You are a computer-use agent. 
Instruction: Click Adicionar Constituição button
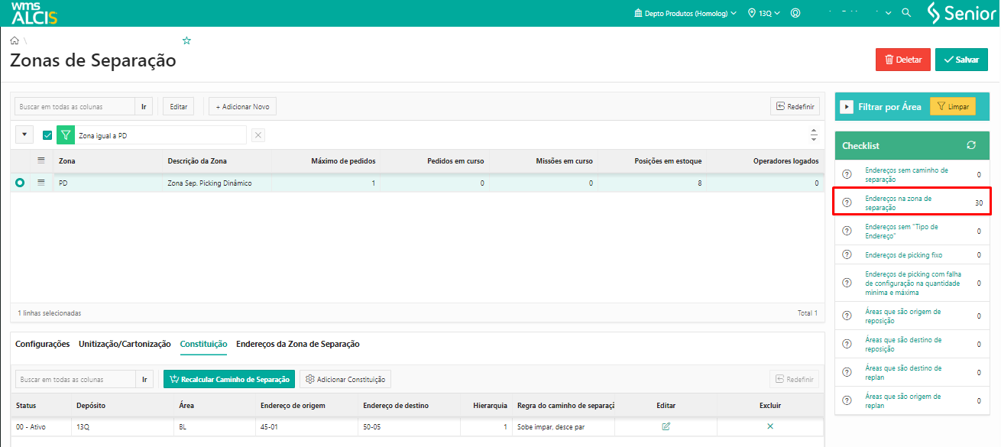[345, 379]
